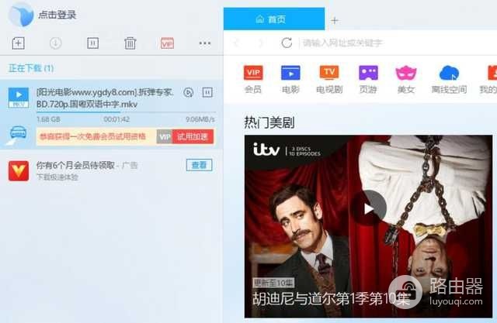
Task: Click the red V membership ad icon
Action: (x=19, y=170)
